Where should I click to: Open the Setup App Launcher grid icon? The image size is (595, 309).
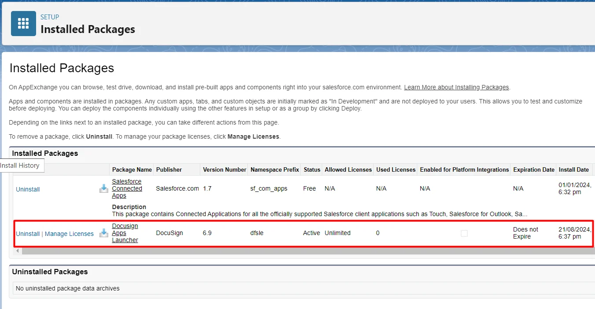(23, 23)
